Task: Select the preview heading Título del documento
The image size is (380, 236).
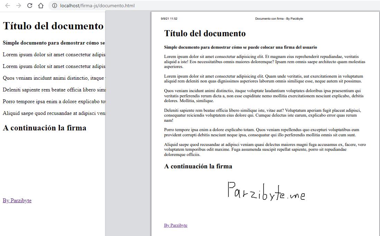Action: 205,33
